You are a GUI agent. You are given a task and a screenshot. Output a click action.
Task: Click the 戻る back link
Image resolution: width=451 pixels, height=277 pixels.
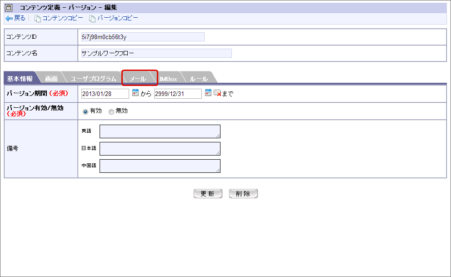click(20, 18)
